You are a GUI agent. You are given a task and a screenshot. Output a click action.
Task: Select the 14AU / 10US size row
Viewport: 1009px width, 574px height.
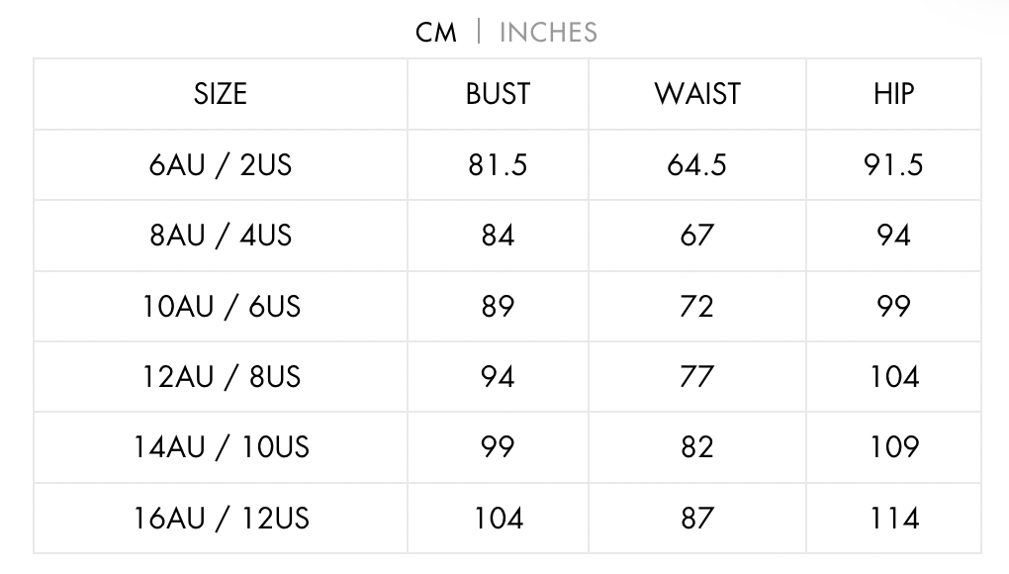click(x=221, y=447)
